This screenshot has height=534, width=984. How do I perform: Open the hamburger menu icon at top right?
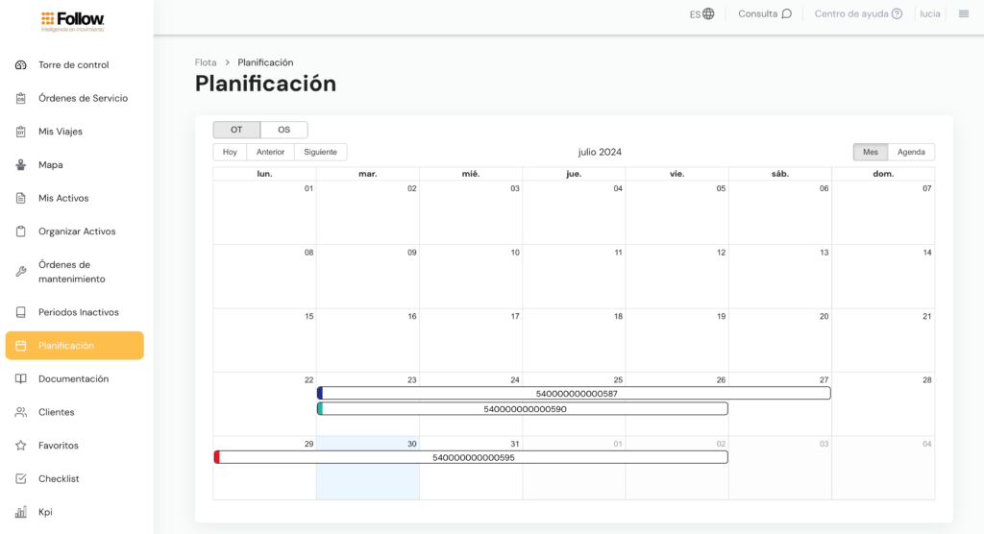click(963, 13)
